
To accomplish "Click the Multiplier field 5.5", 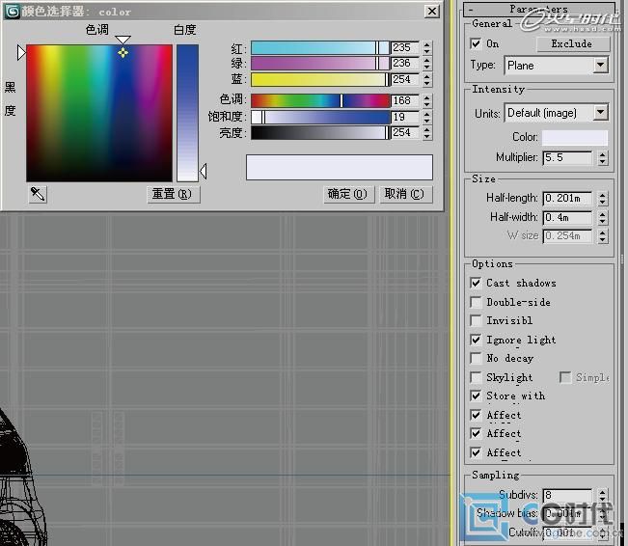I will [567, 158].
